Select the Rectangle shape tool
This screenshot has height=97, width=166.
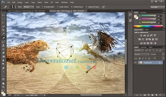point(3,79)
